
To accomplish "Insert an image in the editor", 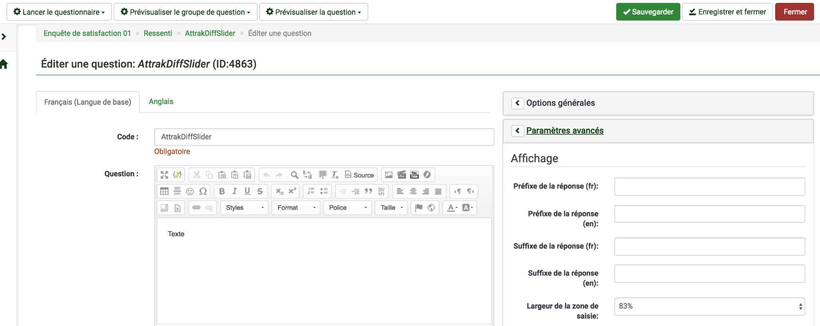I will [x=389, y=175].
